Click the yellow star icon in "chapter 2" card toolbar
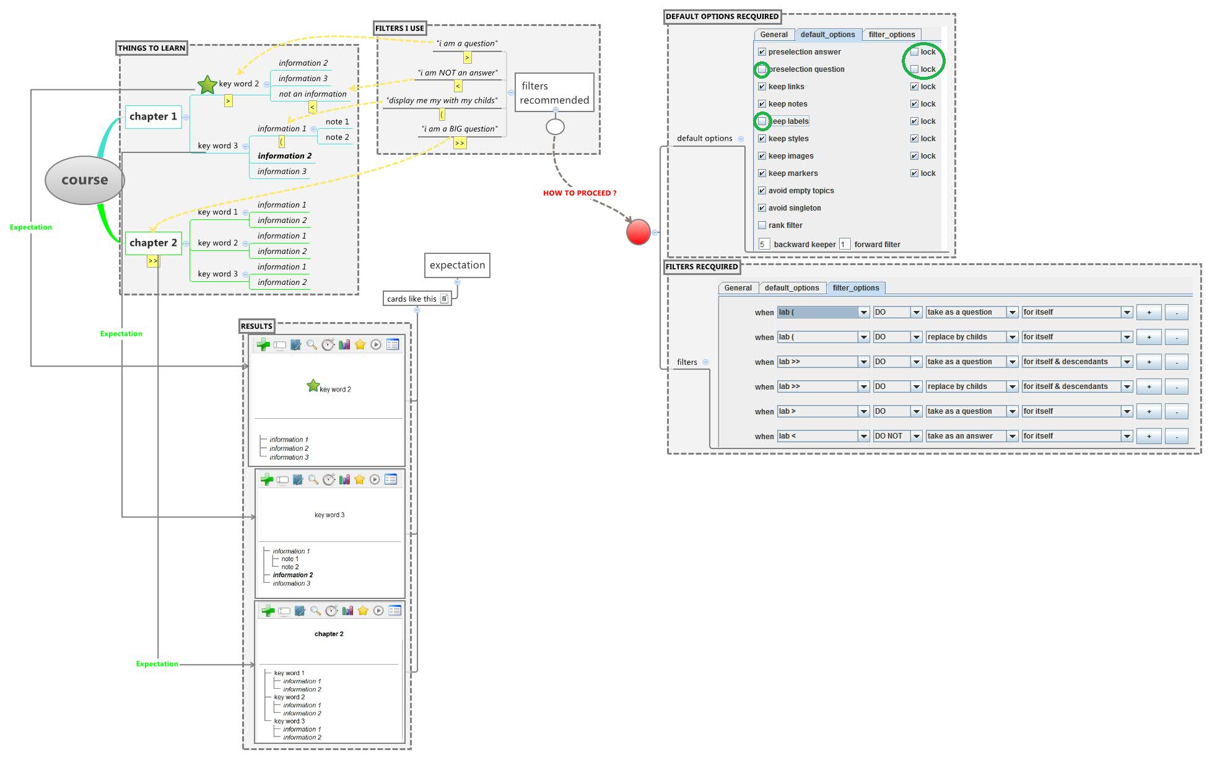1212x760 pixels. 363,611
